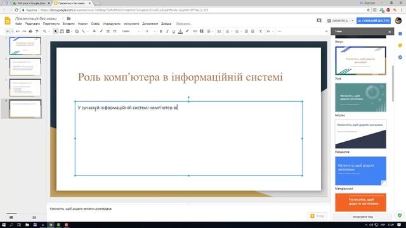The image size is (406, 228).
Task: Apply the blue Material theme thumbnail
Action: [360, 170]
